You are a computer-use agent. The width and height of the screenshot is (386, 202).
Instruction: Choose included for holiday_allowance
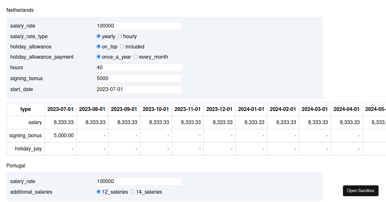(x=122, y=46)
